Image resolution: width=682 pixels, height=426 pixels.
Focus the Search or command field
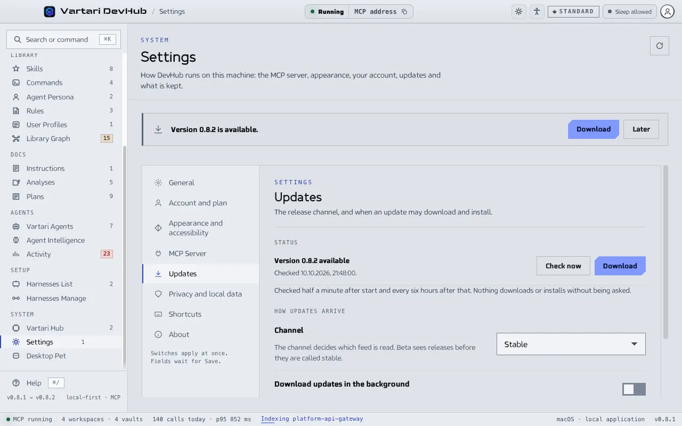(x=64, y=39)
